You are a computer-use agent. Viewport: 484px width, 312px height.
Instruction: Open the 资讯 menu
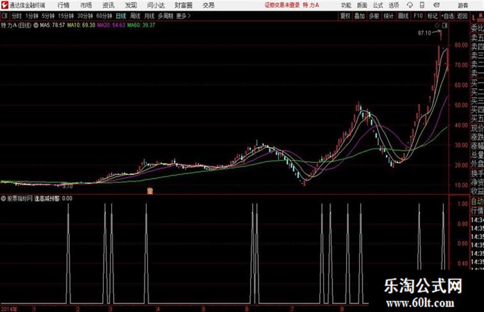coord(109,5)
